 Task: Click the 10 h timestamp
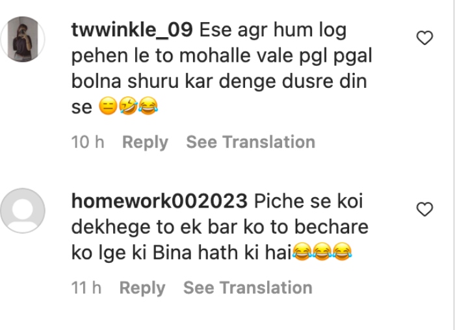tap(88, 142)
